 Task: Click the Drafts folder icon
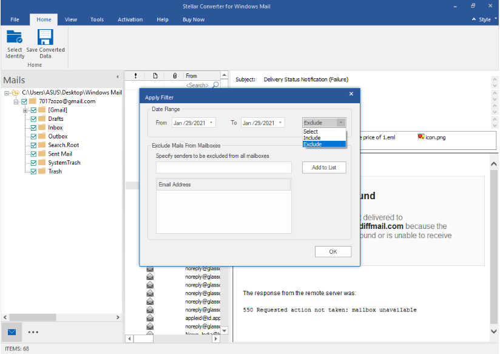click(42, 118)
